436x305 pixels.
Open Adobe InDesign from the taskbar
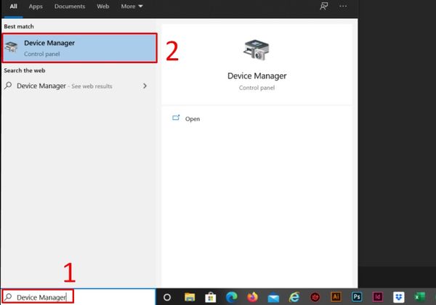coord(379,297)
